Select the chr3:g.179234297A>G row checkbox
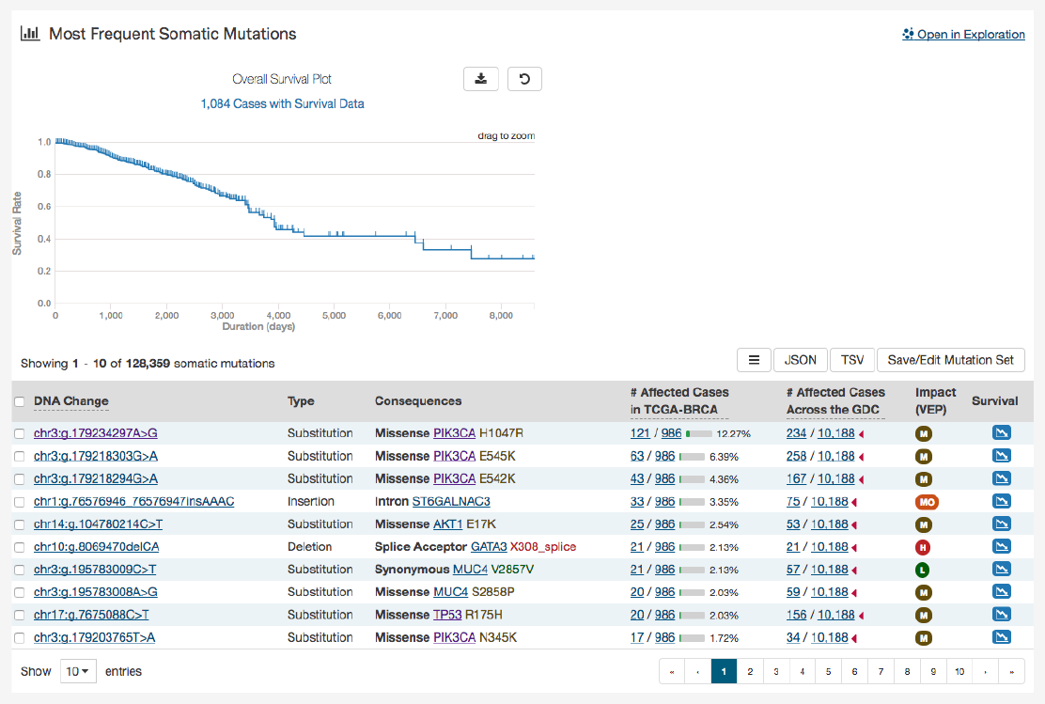The height and width of the screenshot is (704, 1045). tap(20, 433)
